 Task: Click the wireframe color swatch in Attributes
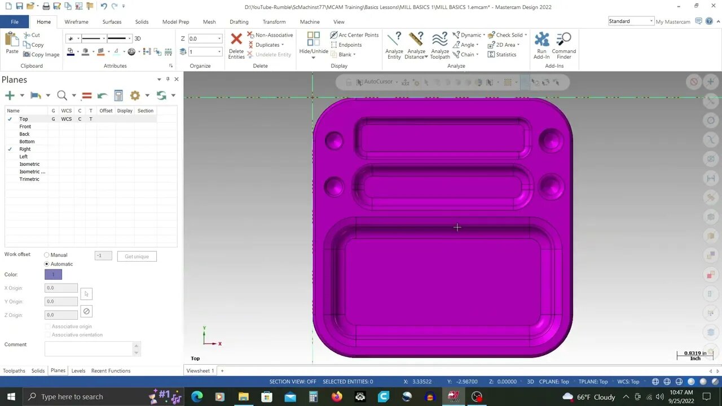pos(71,52)
